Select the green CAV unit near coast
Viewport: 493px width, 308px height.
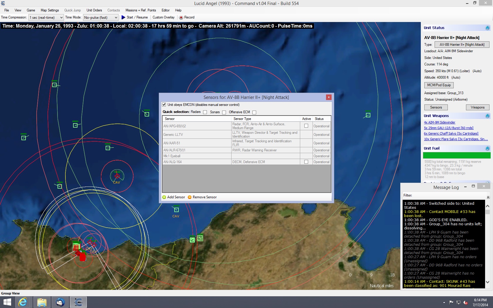pyautogui.click(x=176, y=210)
